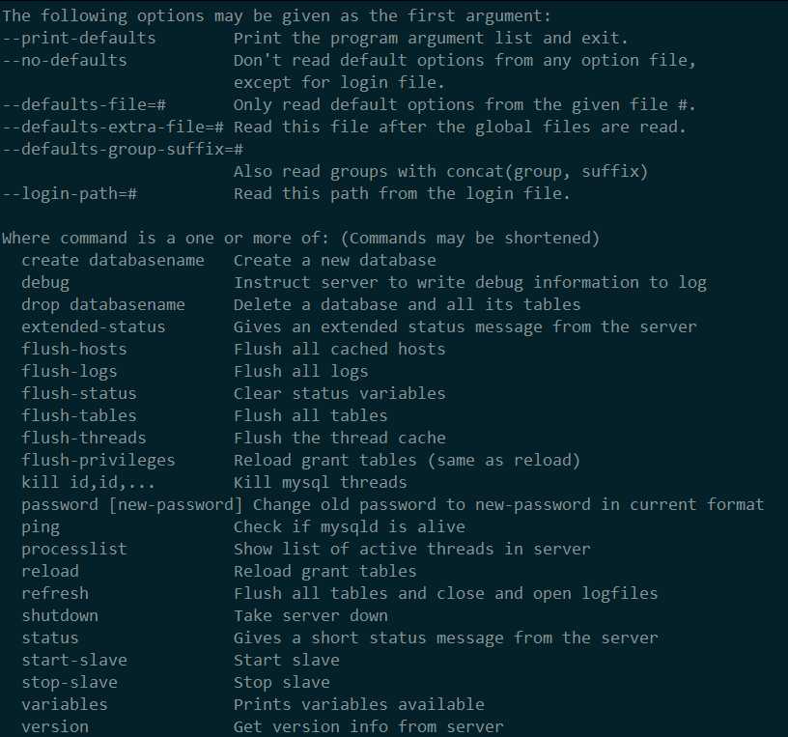Click the --defaults-group-suffix=# option
788x737 pixels.
pyautogui.click(x=123, y=150)
